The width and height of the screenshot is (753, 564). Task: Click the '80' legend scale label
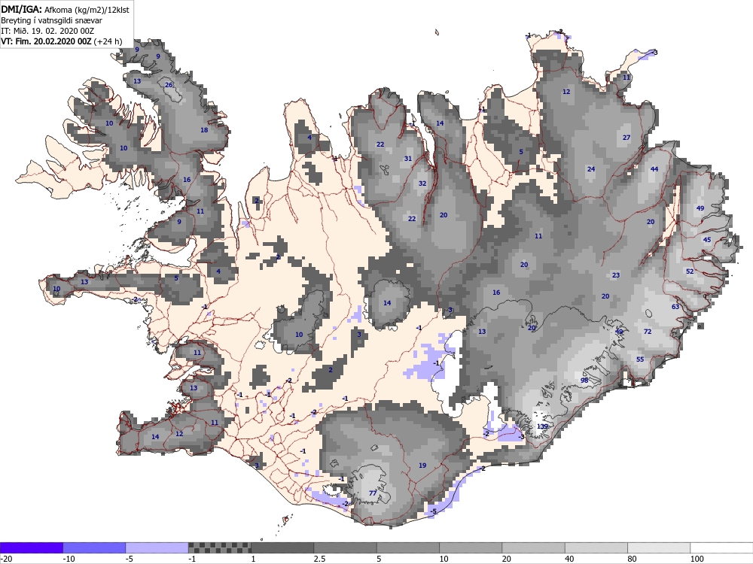(633, 559)
